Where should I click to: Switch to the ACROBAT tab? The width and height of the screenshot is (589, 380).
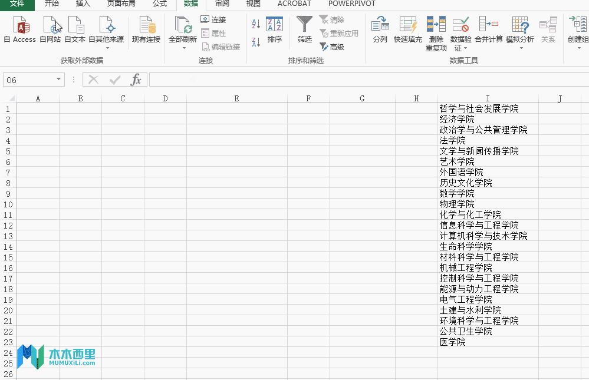coord(294,4)
